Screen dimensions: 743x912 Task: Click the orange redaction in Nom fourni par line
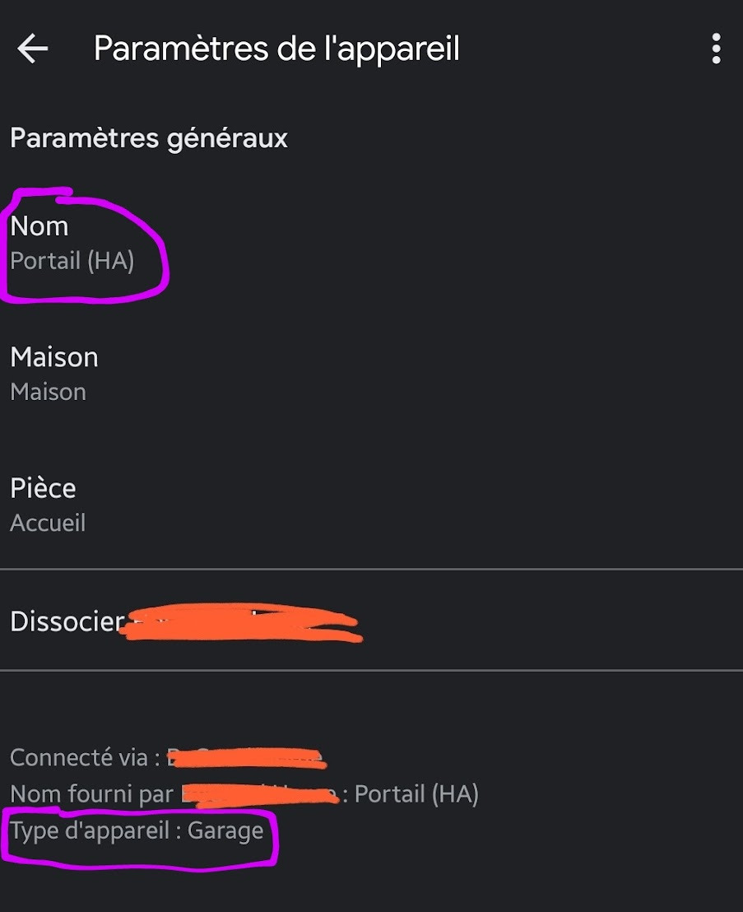[x=260, y=794]
